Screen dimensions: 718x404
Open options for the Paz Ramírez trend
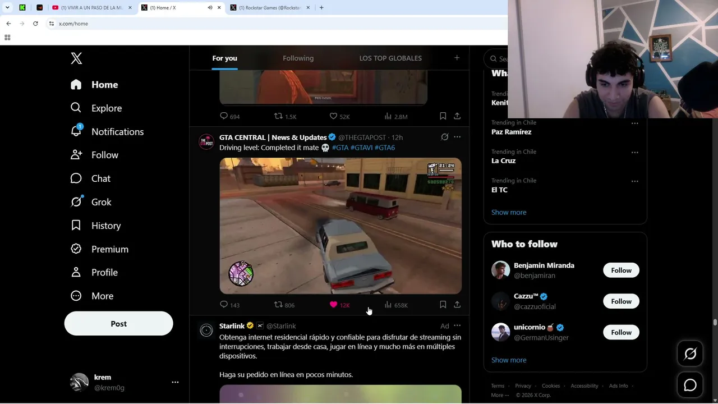coord(634,123)
